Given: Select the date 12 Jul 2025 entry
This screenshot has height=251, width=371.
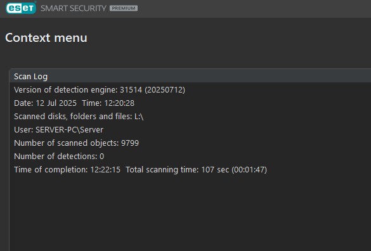Looking at the screenshot, I should pos(56,103).
